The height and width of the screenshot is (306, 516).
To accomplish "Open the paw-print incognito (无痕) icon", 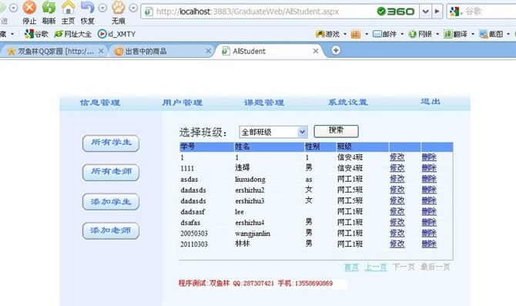I will tap(119, 7).
